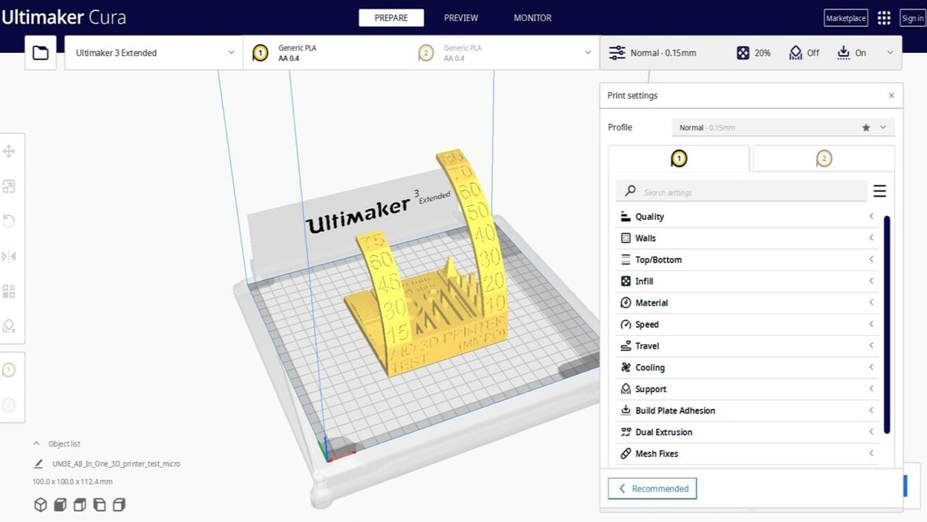Click the Marketplace button
The image size is (927, 522).
tap(845, 17)
